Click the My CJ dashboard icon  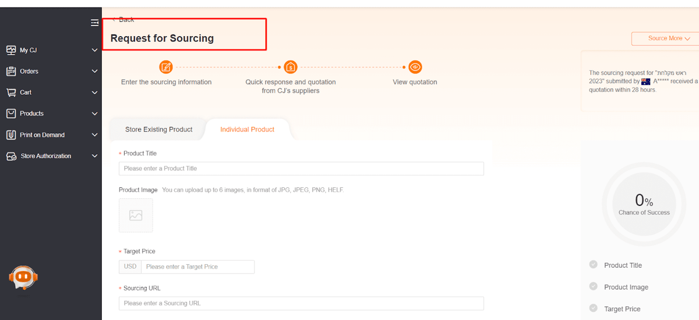click(x=11, y=50)
